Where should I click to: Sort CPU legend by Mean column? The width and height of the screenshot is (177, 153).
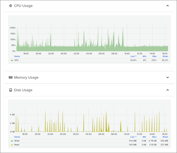(x=165, y=56)
